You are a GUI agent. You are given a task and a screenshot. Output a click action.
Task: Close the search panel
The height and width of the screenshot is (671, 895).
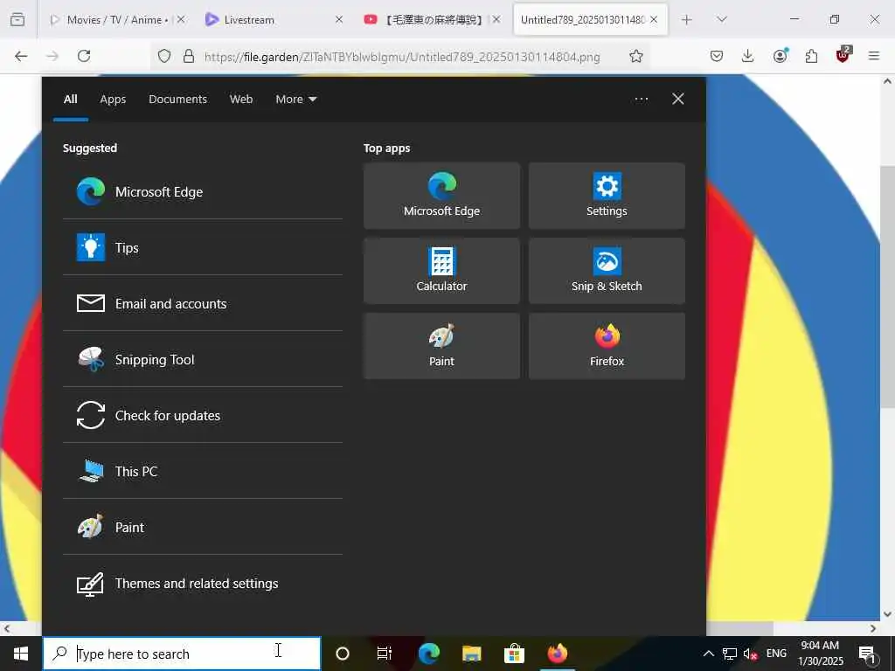(678, 100)
